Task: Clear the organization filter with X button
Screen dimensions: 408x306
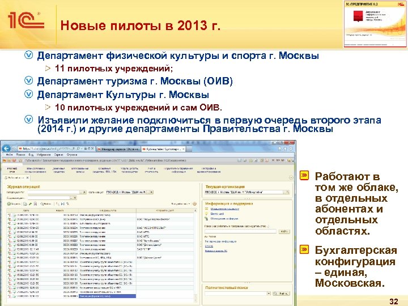Action: (151, 192)
